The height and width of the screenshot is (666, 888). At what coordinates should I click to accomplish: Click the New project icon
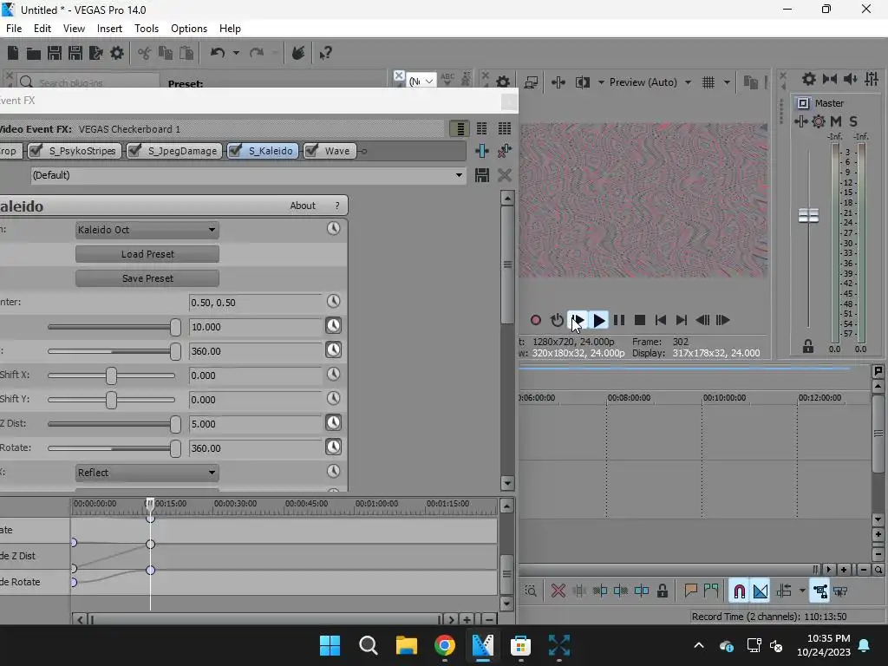[12, 53]
